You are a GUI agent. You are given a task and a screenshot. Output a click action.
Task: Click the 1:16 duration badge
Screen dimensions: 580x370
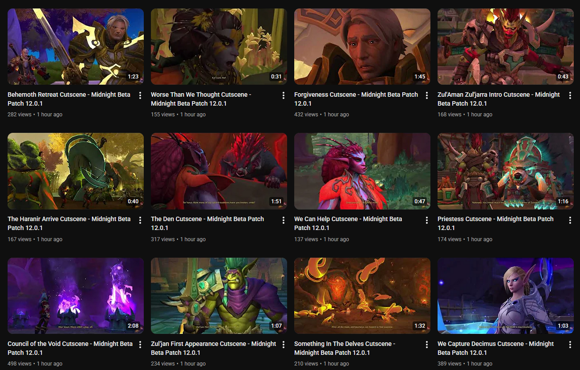563,201
